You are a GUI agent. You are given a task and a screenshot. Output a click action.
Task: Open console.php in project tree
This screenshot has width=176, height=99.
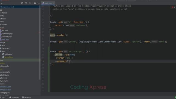pos(7,37)
